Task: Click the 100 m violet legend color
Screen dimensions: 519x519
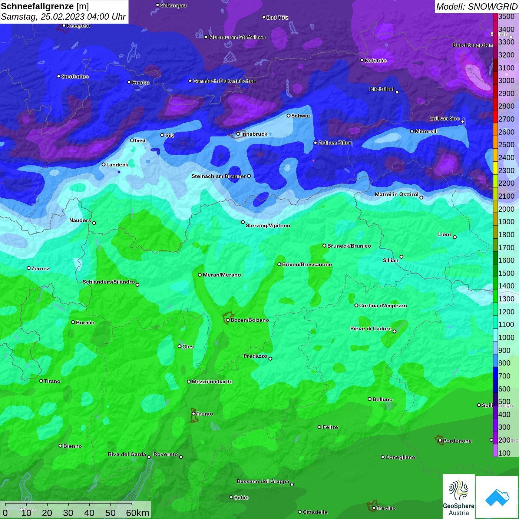Action: pos(495,450)
